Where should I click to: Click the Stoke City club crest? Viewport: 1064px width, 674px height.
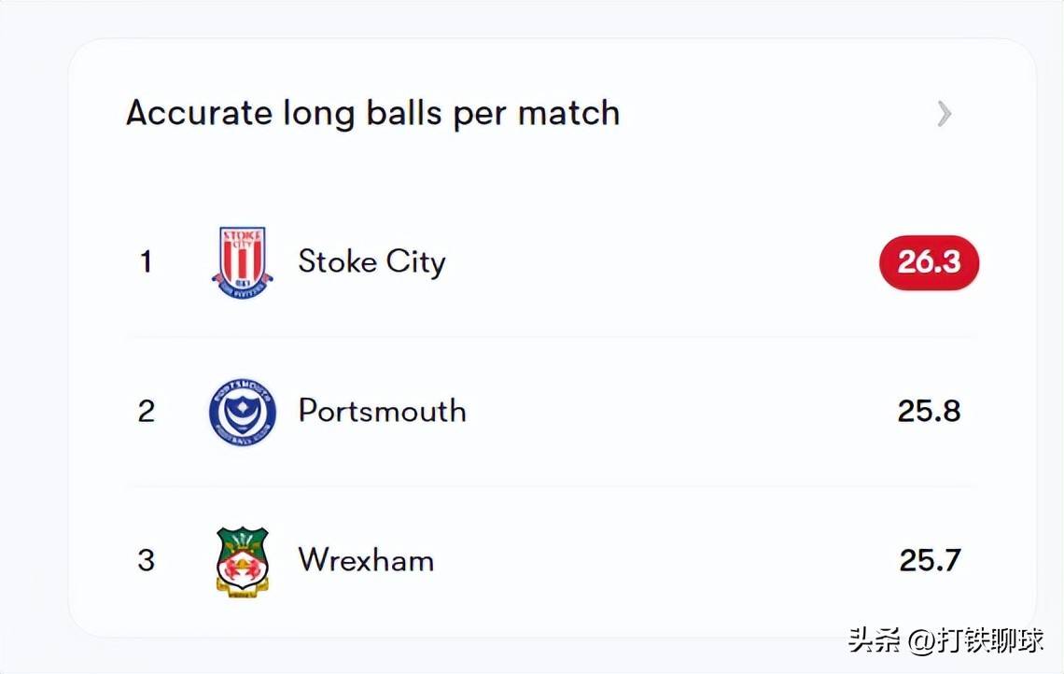(x=243, y=262)
